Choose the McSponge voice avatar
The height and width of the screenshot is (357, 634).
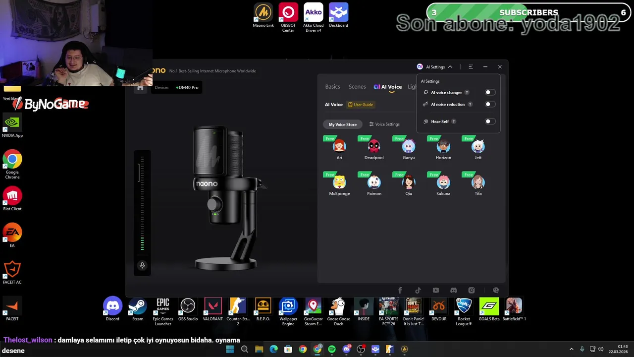(339, 182)
